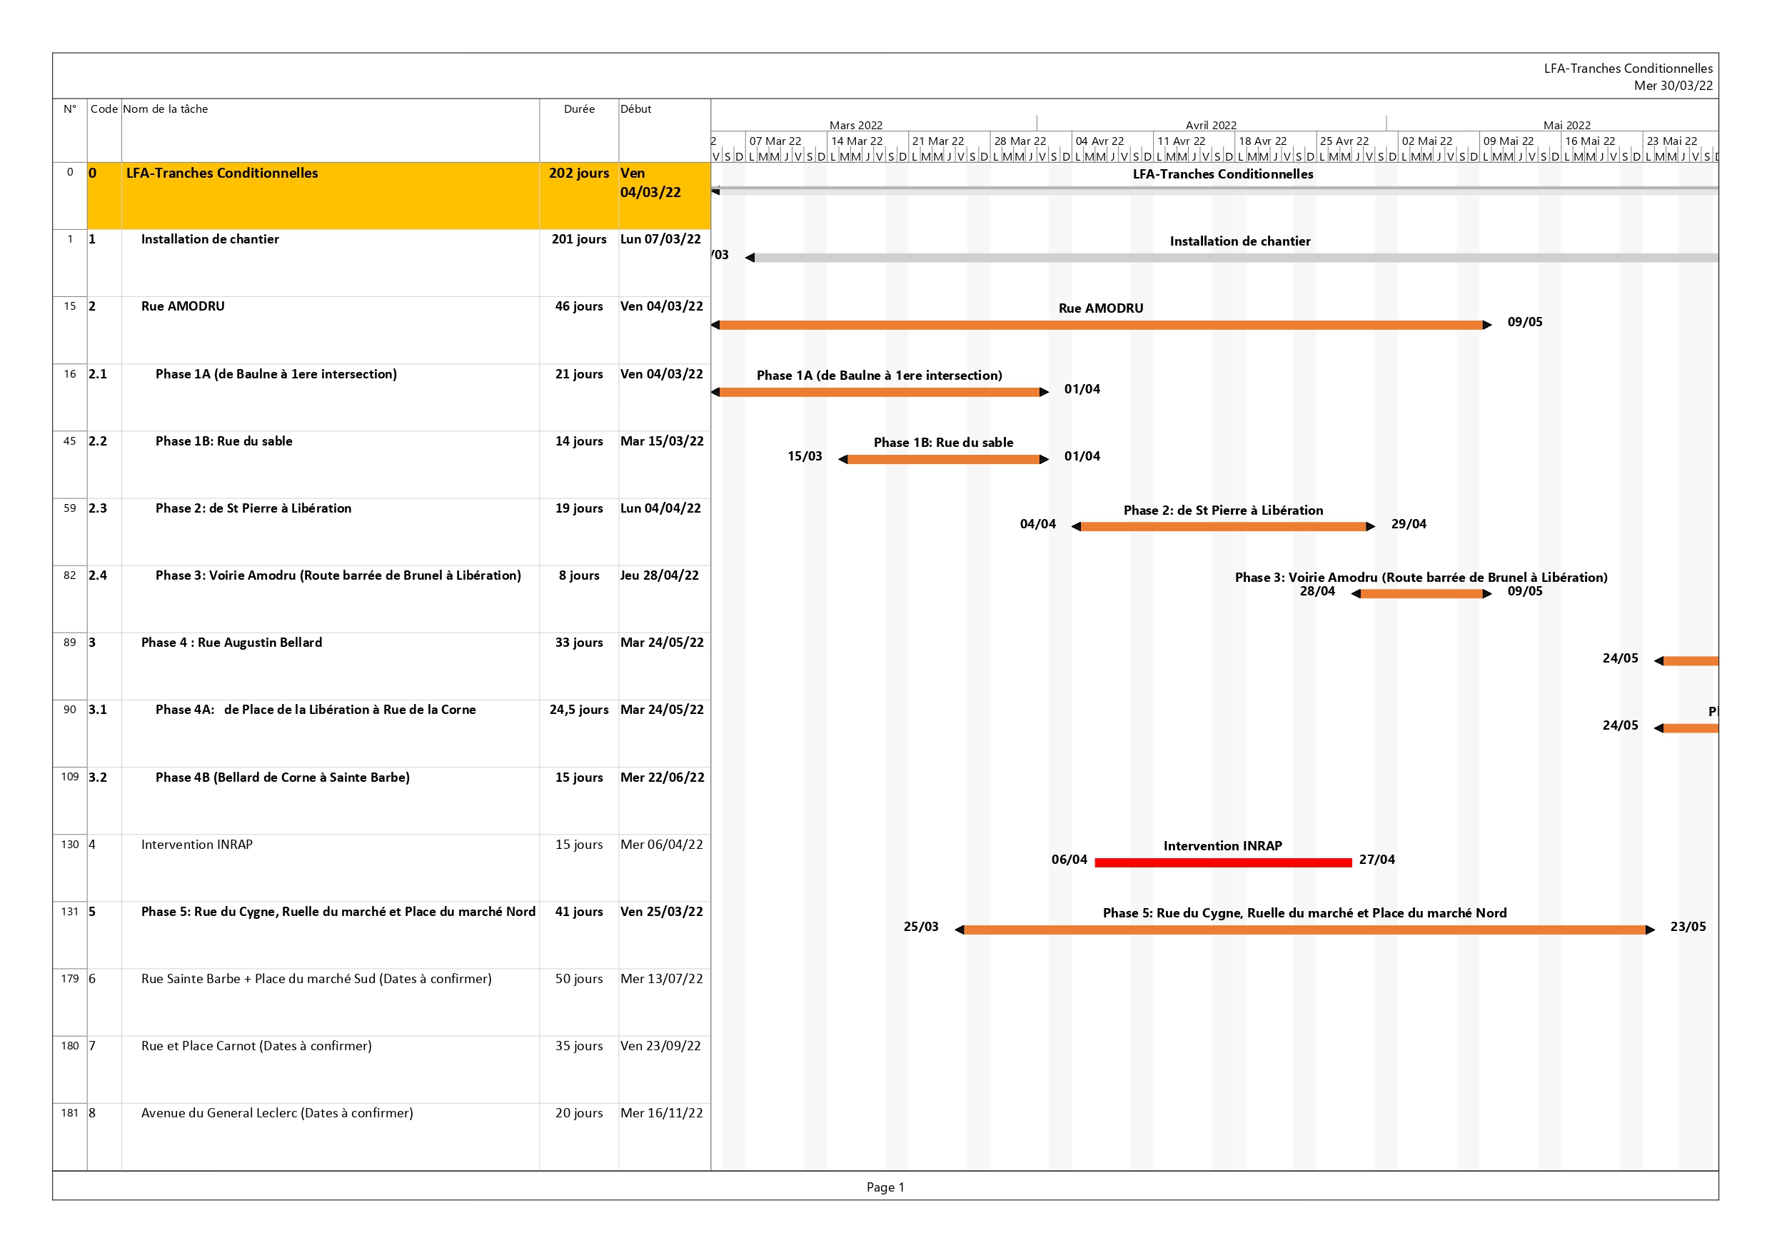Click the 'Mer 30/03/22' date in page header
Image resolution: width=1772 pixels, height=1253 pixels.
point(1673,86)
